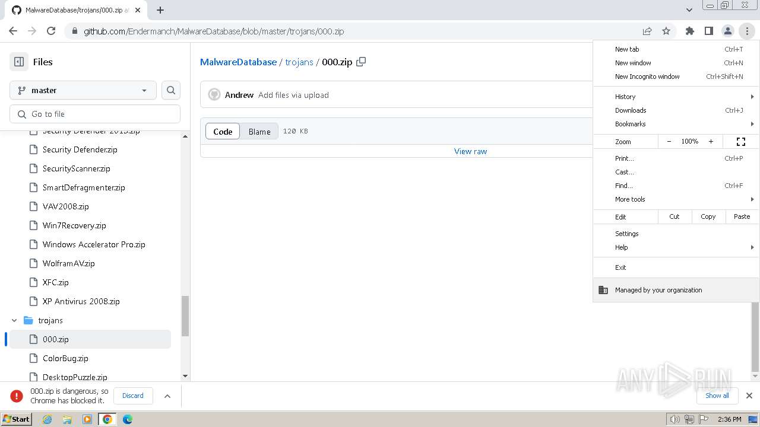This screenshot has width=760, height=427.
Task: Click the browser back arrow
Action: (13, 31)
